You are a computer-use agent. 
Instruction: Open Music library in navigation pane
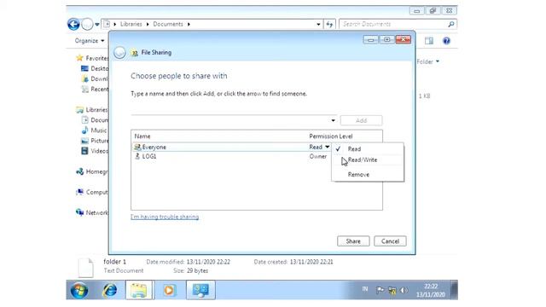94,130
